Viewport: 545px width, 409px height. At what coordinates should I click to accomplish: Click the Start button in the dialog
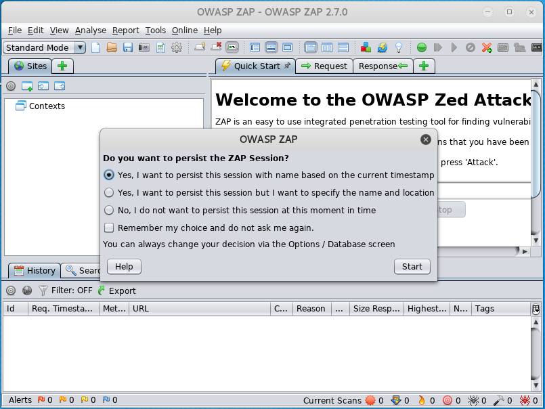click(412, 266)
